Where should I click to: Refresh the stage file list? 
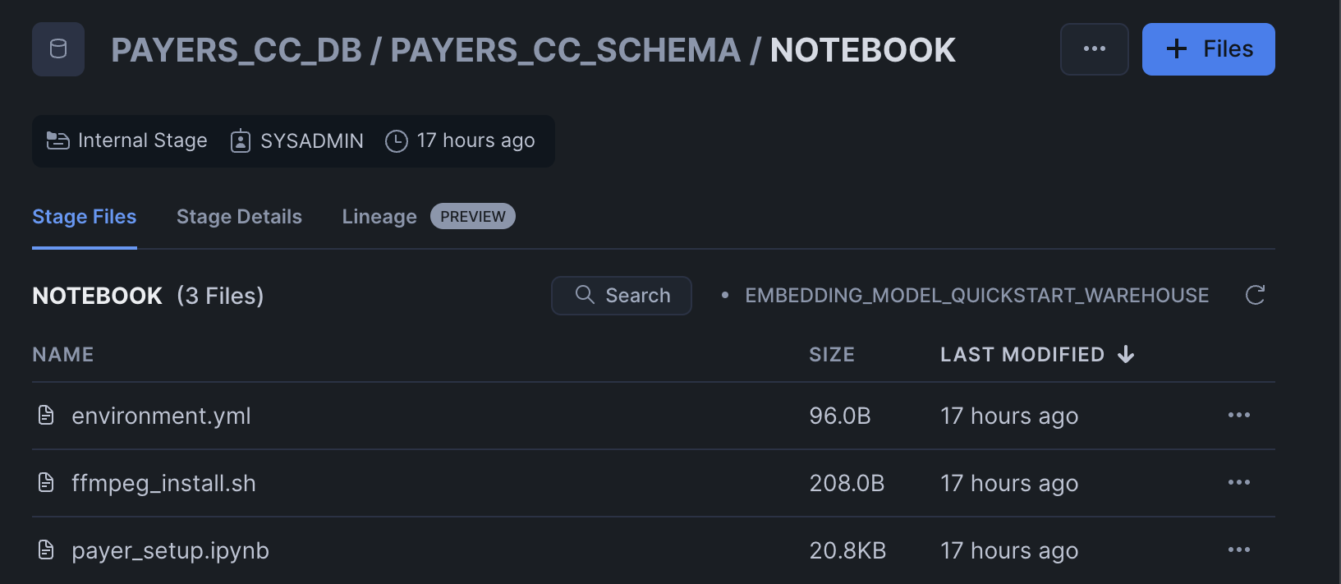[x=1255, y=295]
